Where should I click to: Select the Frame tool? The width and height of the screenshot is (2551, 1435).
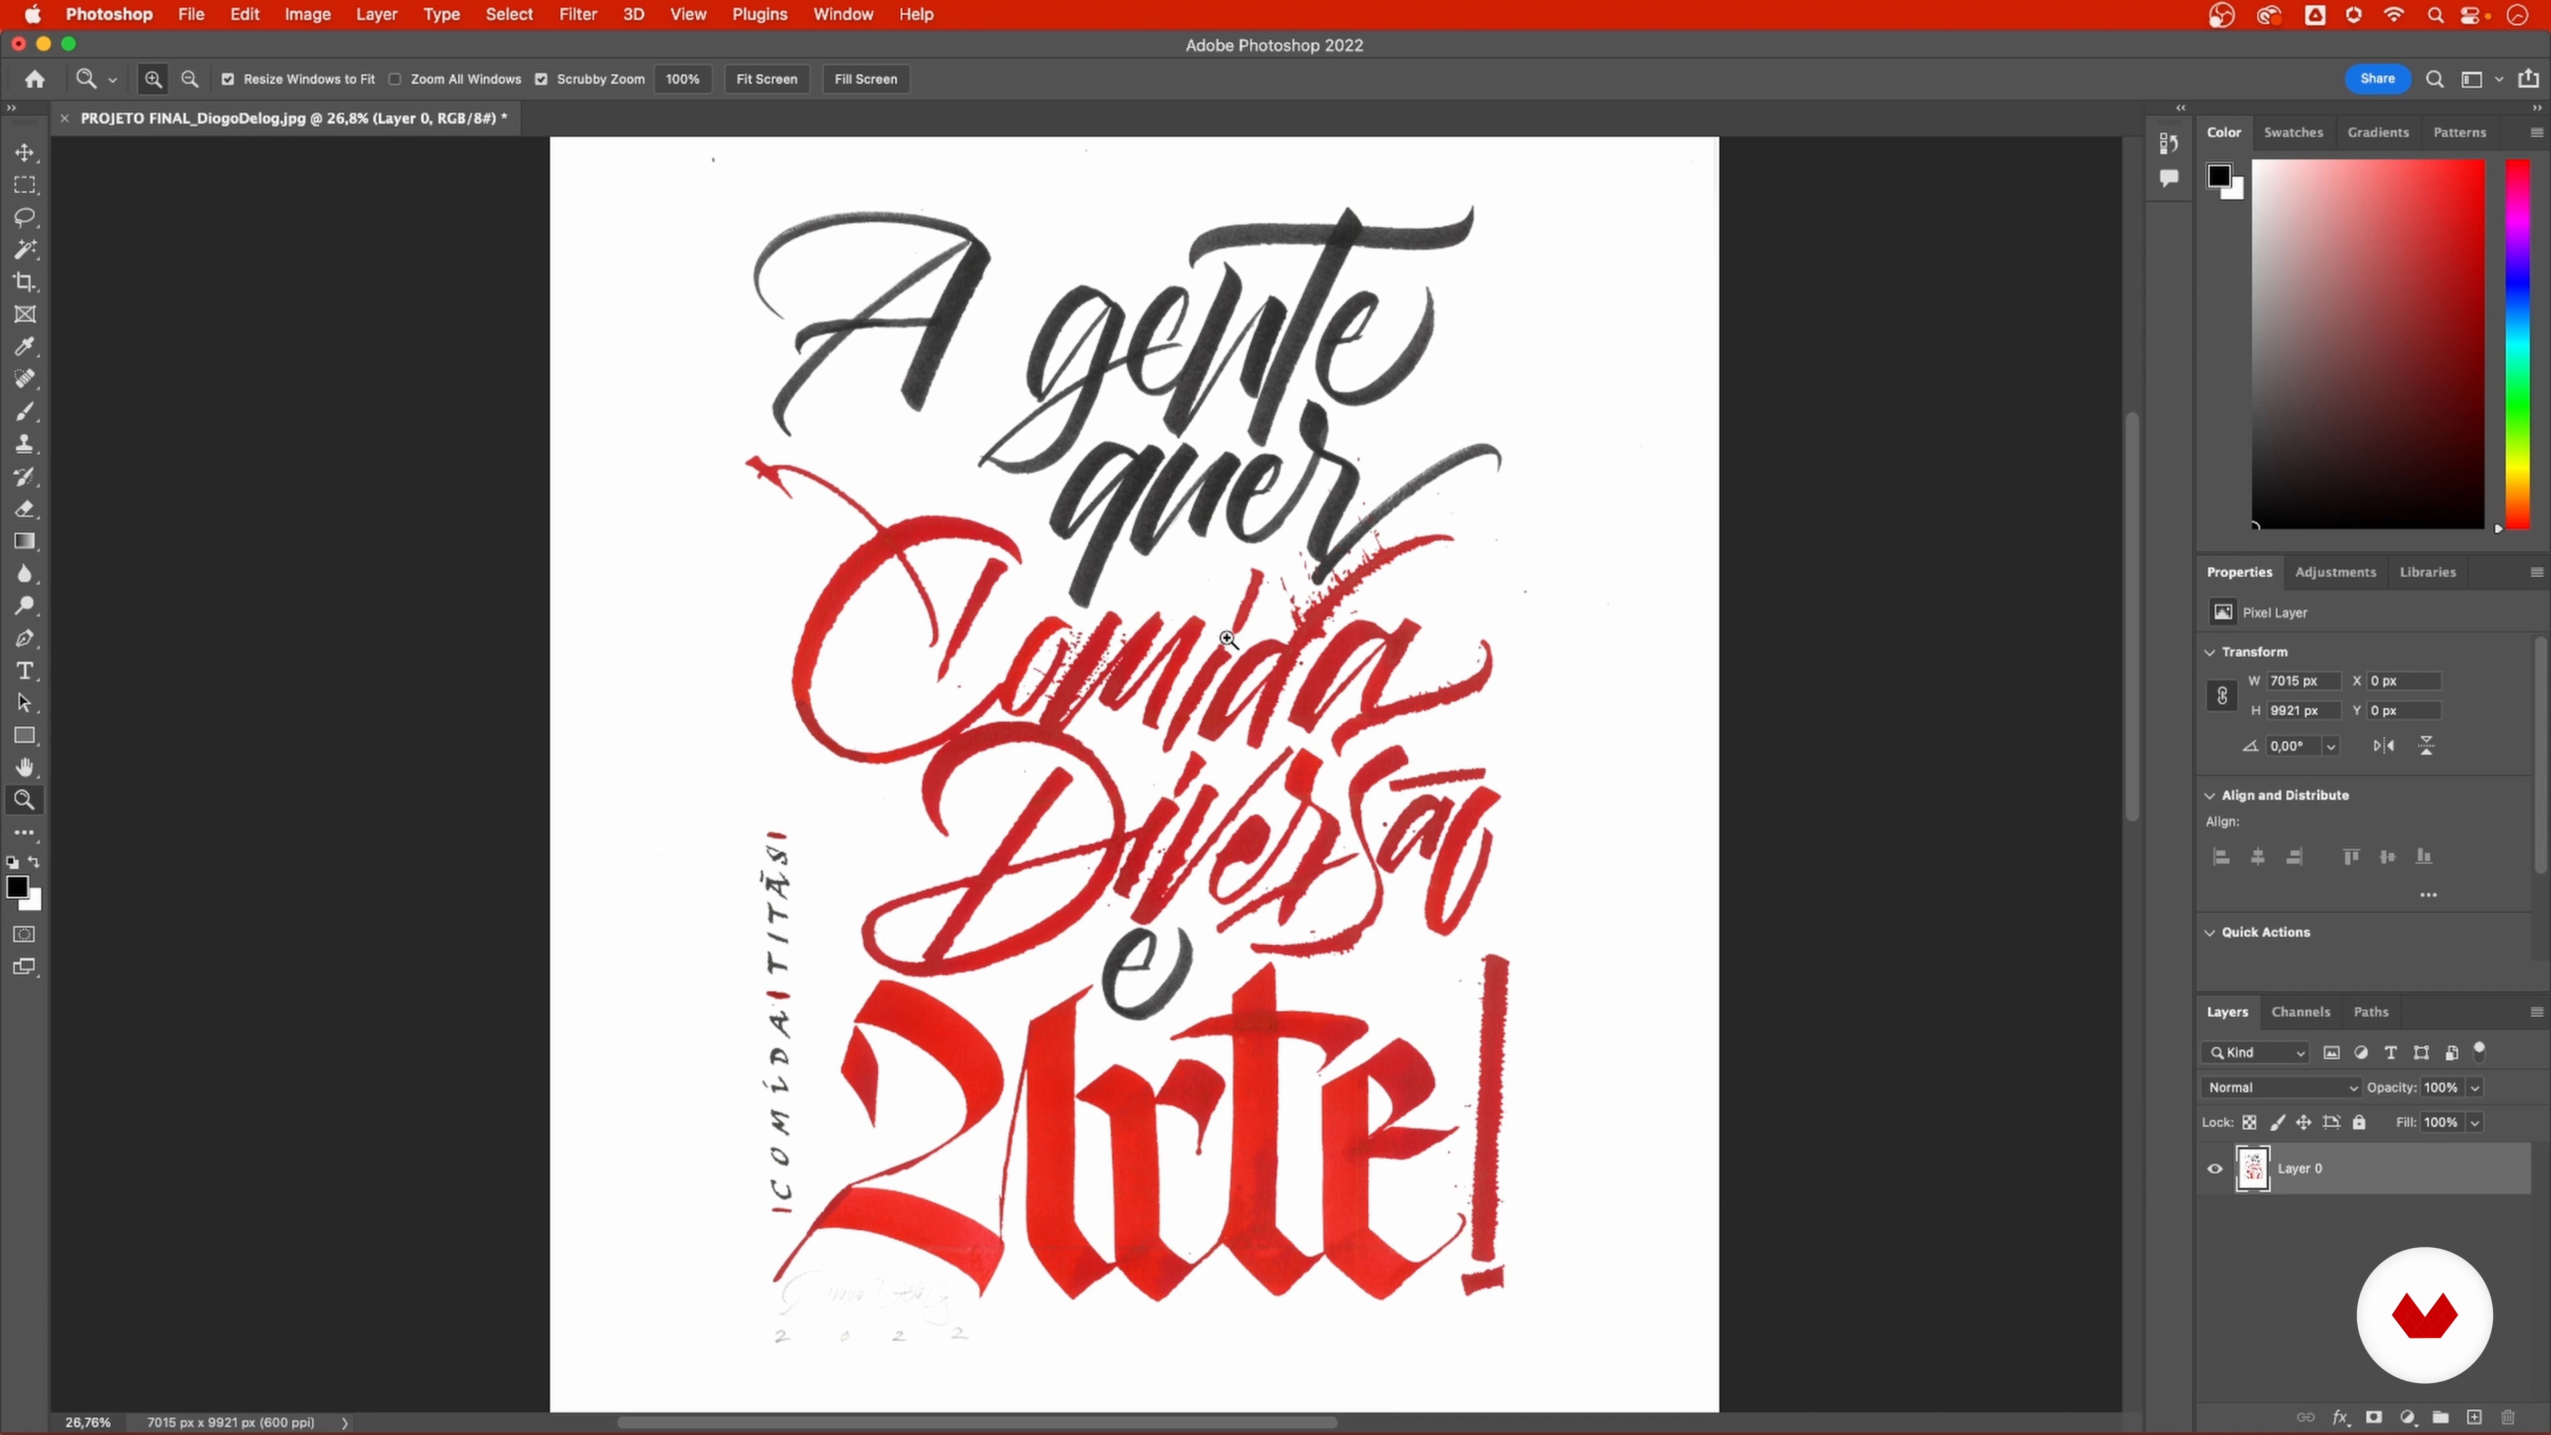25,315
